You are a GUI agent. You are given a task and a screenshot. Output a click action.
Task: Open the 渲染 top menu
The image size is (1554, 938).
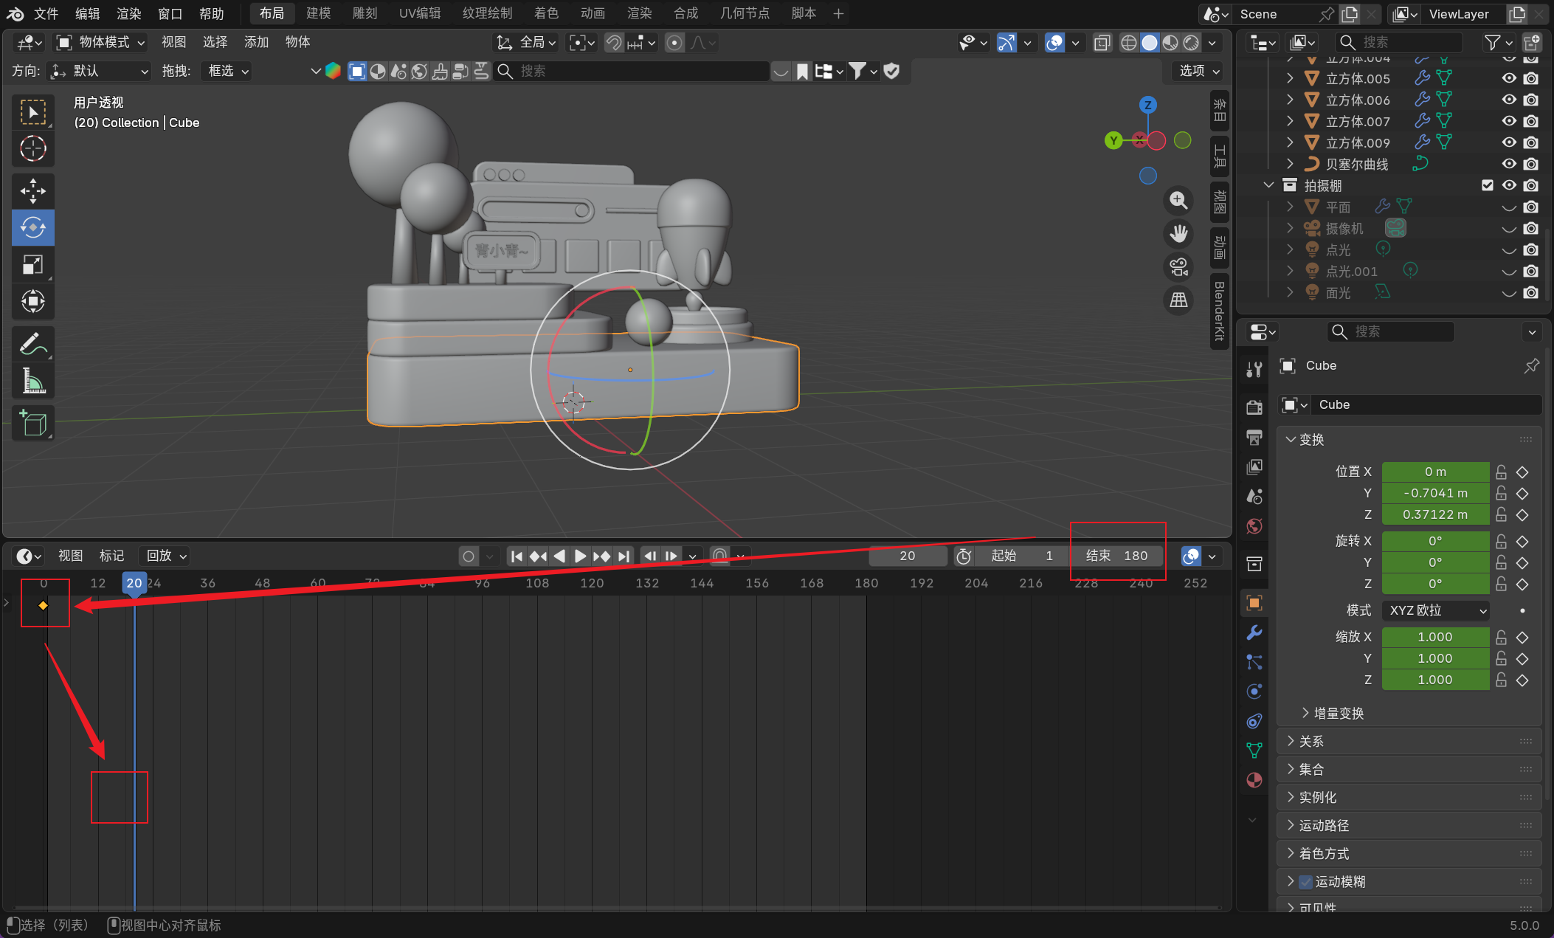pos(128,13)
